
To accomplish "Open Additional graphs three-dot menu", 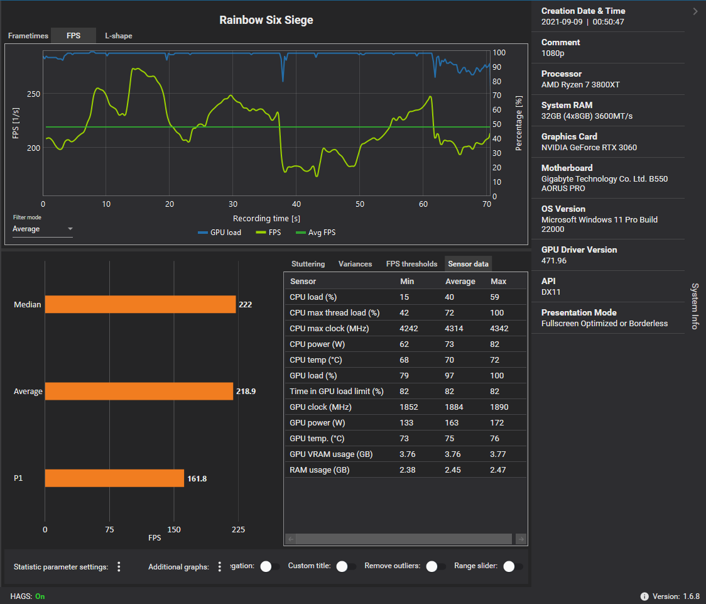I will (220, 567).
